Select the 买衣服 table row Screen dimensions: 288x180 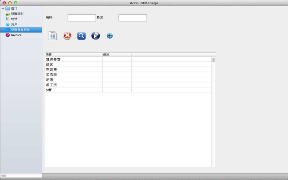128,75
